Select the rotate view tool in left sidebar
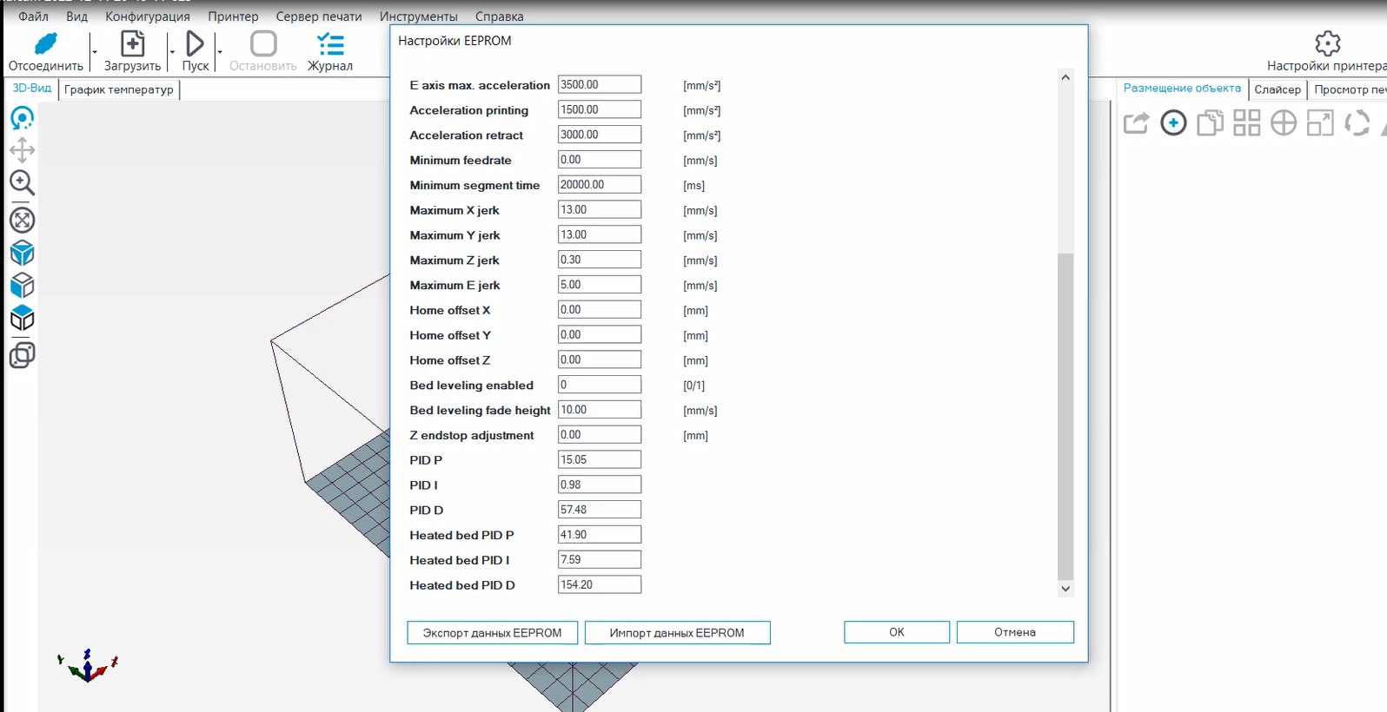The height and width of the screenshot is (712, 1387). tap(22, 118)
